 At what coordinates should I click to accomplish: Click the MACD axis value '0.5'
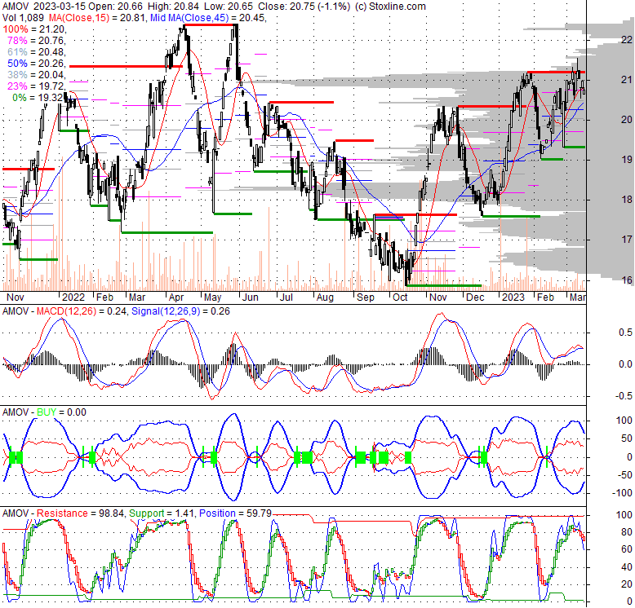(x=625, y=333)
